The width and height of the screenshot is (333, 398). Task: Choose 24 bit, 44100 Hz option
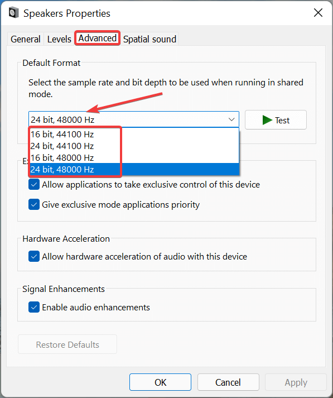(134, 146)
